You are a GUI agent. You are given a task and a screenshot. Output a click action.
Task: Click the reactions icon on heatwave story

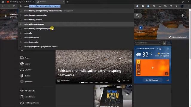pos(118,81)
